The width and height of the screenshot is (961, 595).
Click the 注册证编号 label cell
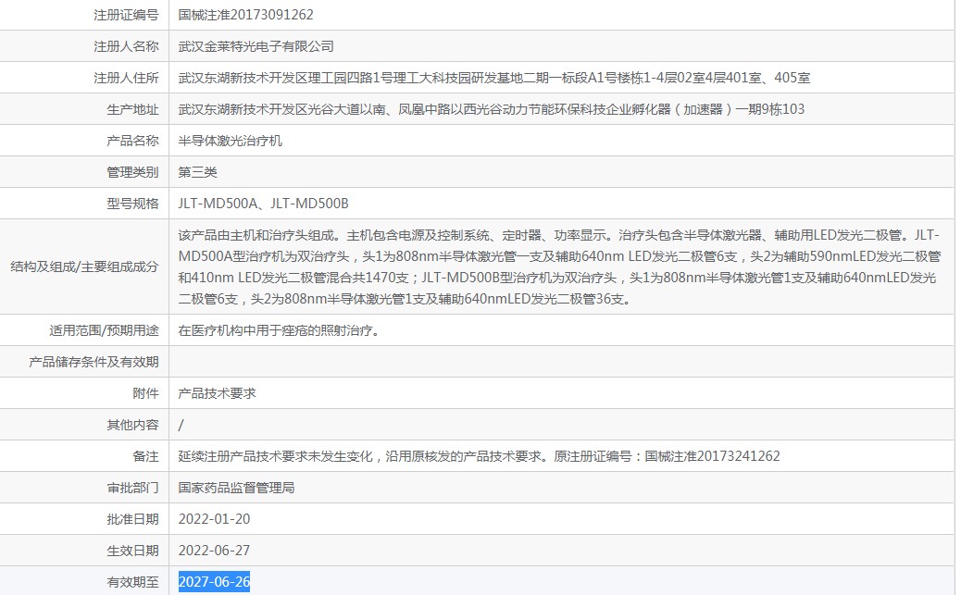[126, 15]
